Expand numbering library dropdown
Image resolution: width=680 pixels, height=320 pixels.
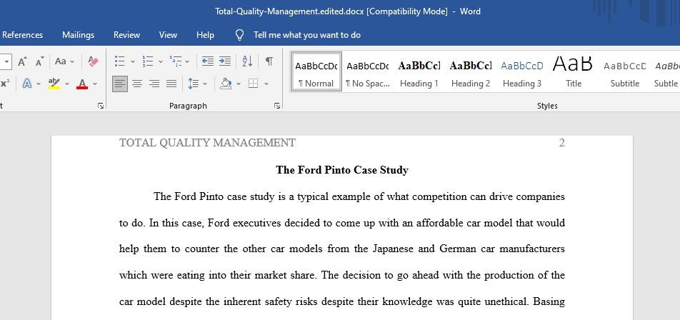click(x=161, y=61)
